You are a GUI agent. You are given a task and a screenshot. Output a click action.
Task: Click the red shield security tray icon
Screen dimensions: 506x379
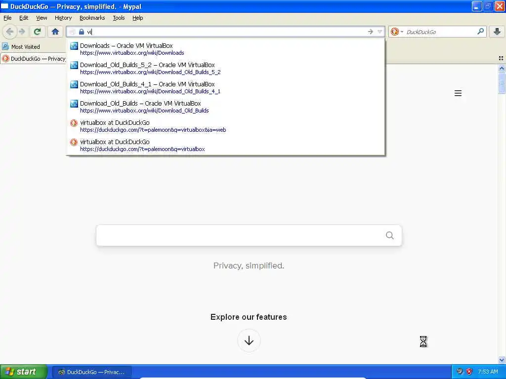click(x=469, y=372)
